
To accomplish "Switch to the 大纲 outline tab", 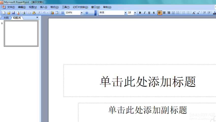I will pos(6,18).
